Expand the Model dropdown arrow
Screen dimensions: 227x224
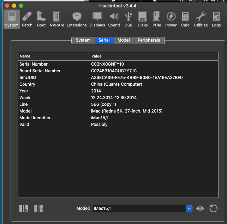[x=189, y=209]
